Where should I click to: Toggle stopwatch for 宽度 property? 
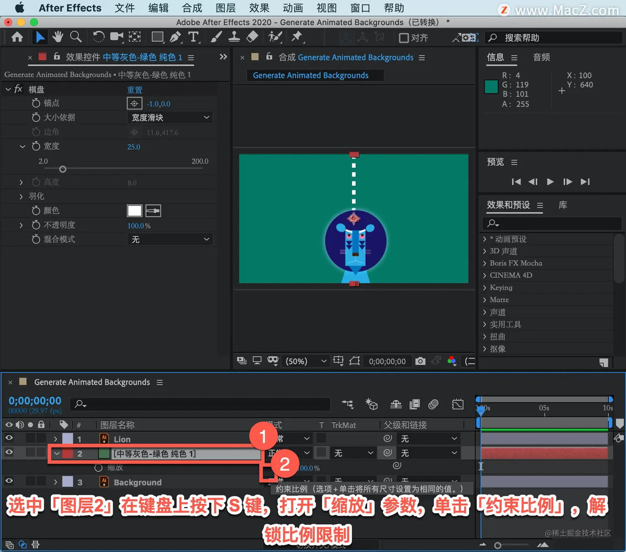point(36,146)
